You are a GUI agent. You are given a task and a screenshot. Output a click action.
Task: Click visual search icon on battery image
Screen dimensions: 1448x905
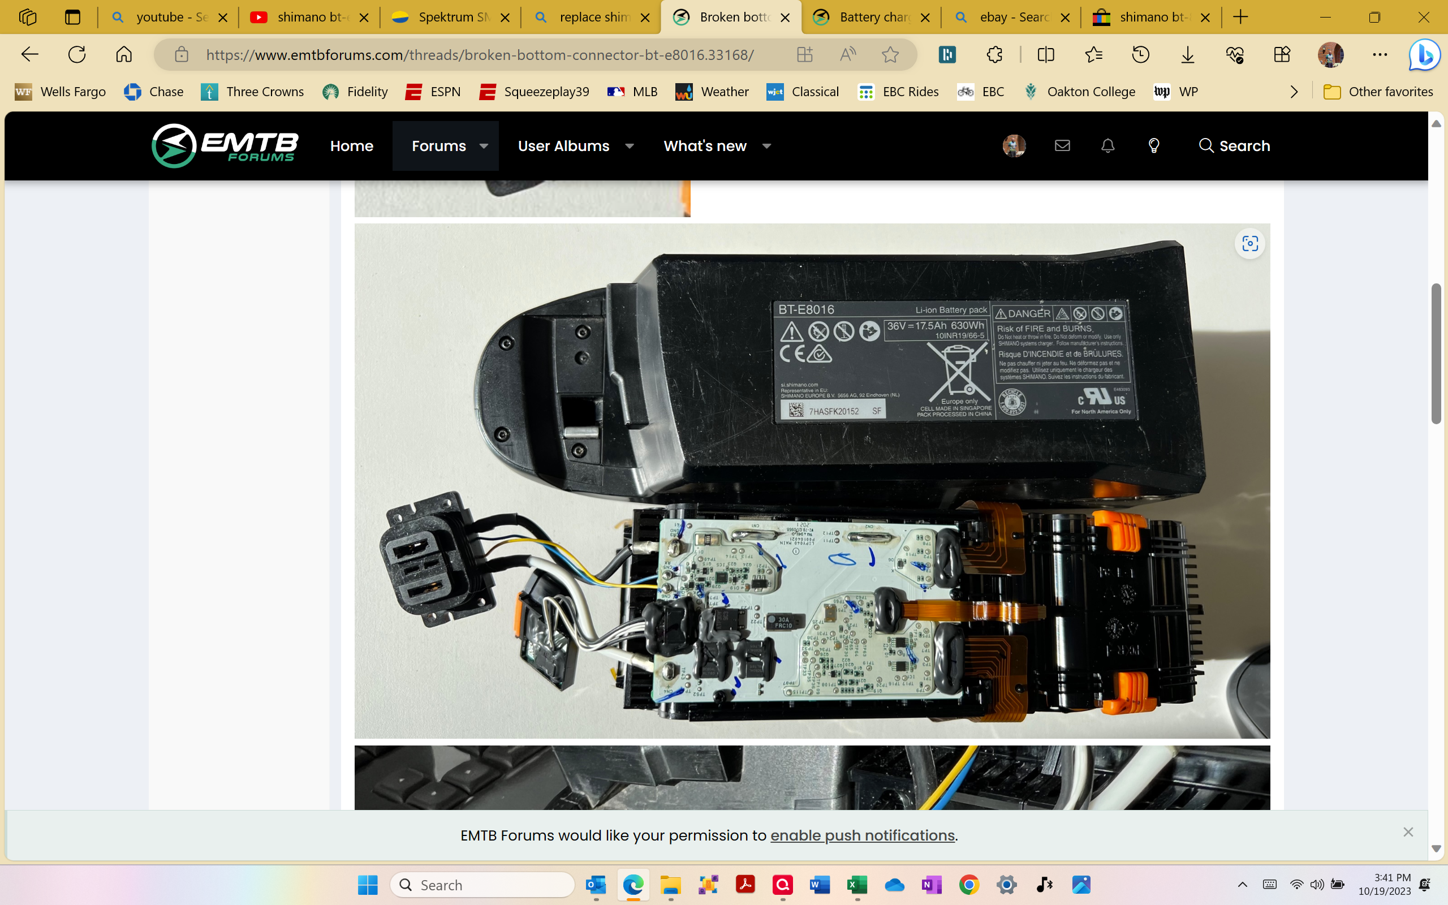click(x=1250, y=244)
